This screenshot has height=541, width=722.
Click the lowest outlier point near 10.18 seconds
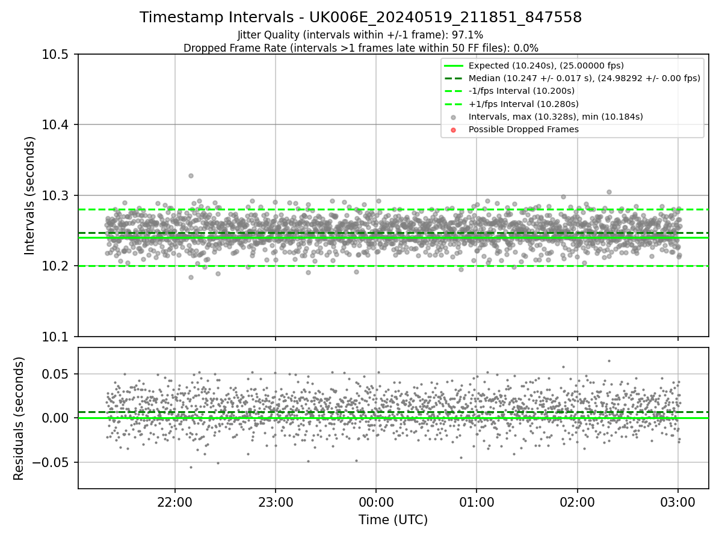(x=191, y=277)
